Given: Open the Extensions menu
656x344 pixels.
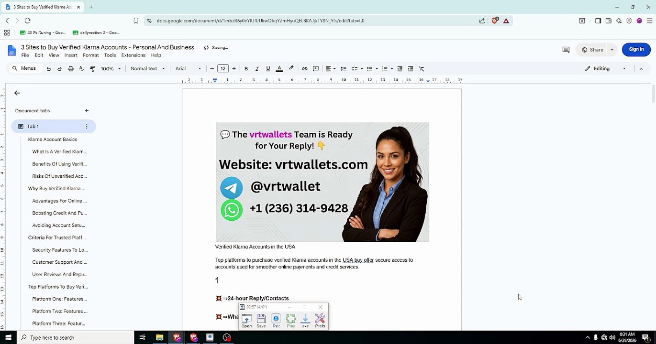Looking at the screenshot, I should click(x=133, y=55).
